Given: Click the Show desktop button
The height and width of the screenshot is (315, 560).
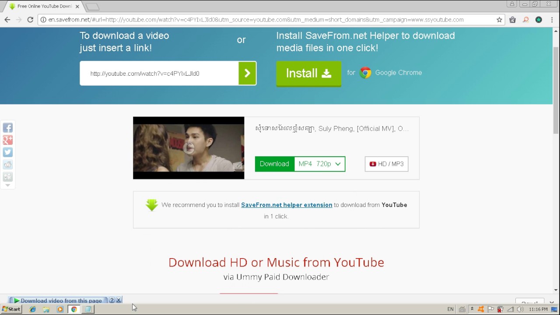Looking at the screenshot, I should pyautogui.click(x=554, y=309).
